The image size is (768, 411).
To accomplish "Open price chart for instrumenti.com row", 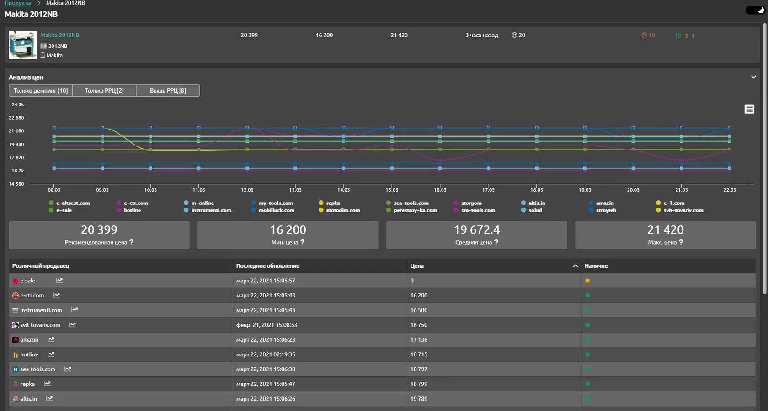I will point(75,310).
